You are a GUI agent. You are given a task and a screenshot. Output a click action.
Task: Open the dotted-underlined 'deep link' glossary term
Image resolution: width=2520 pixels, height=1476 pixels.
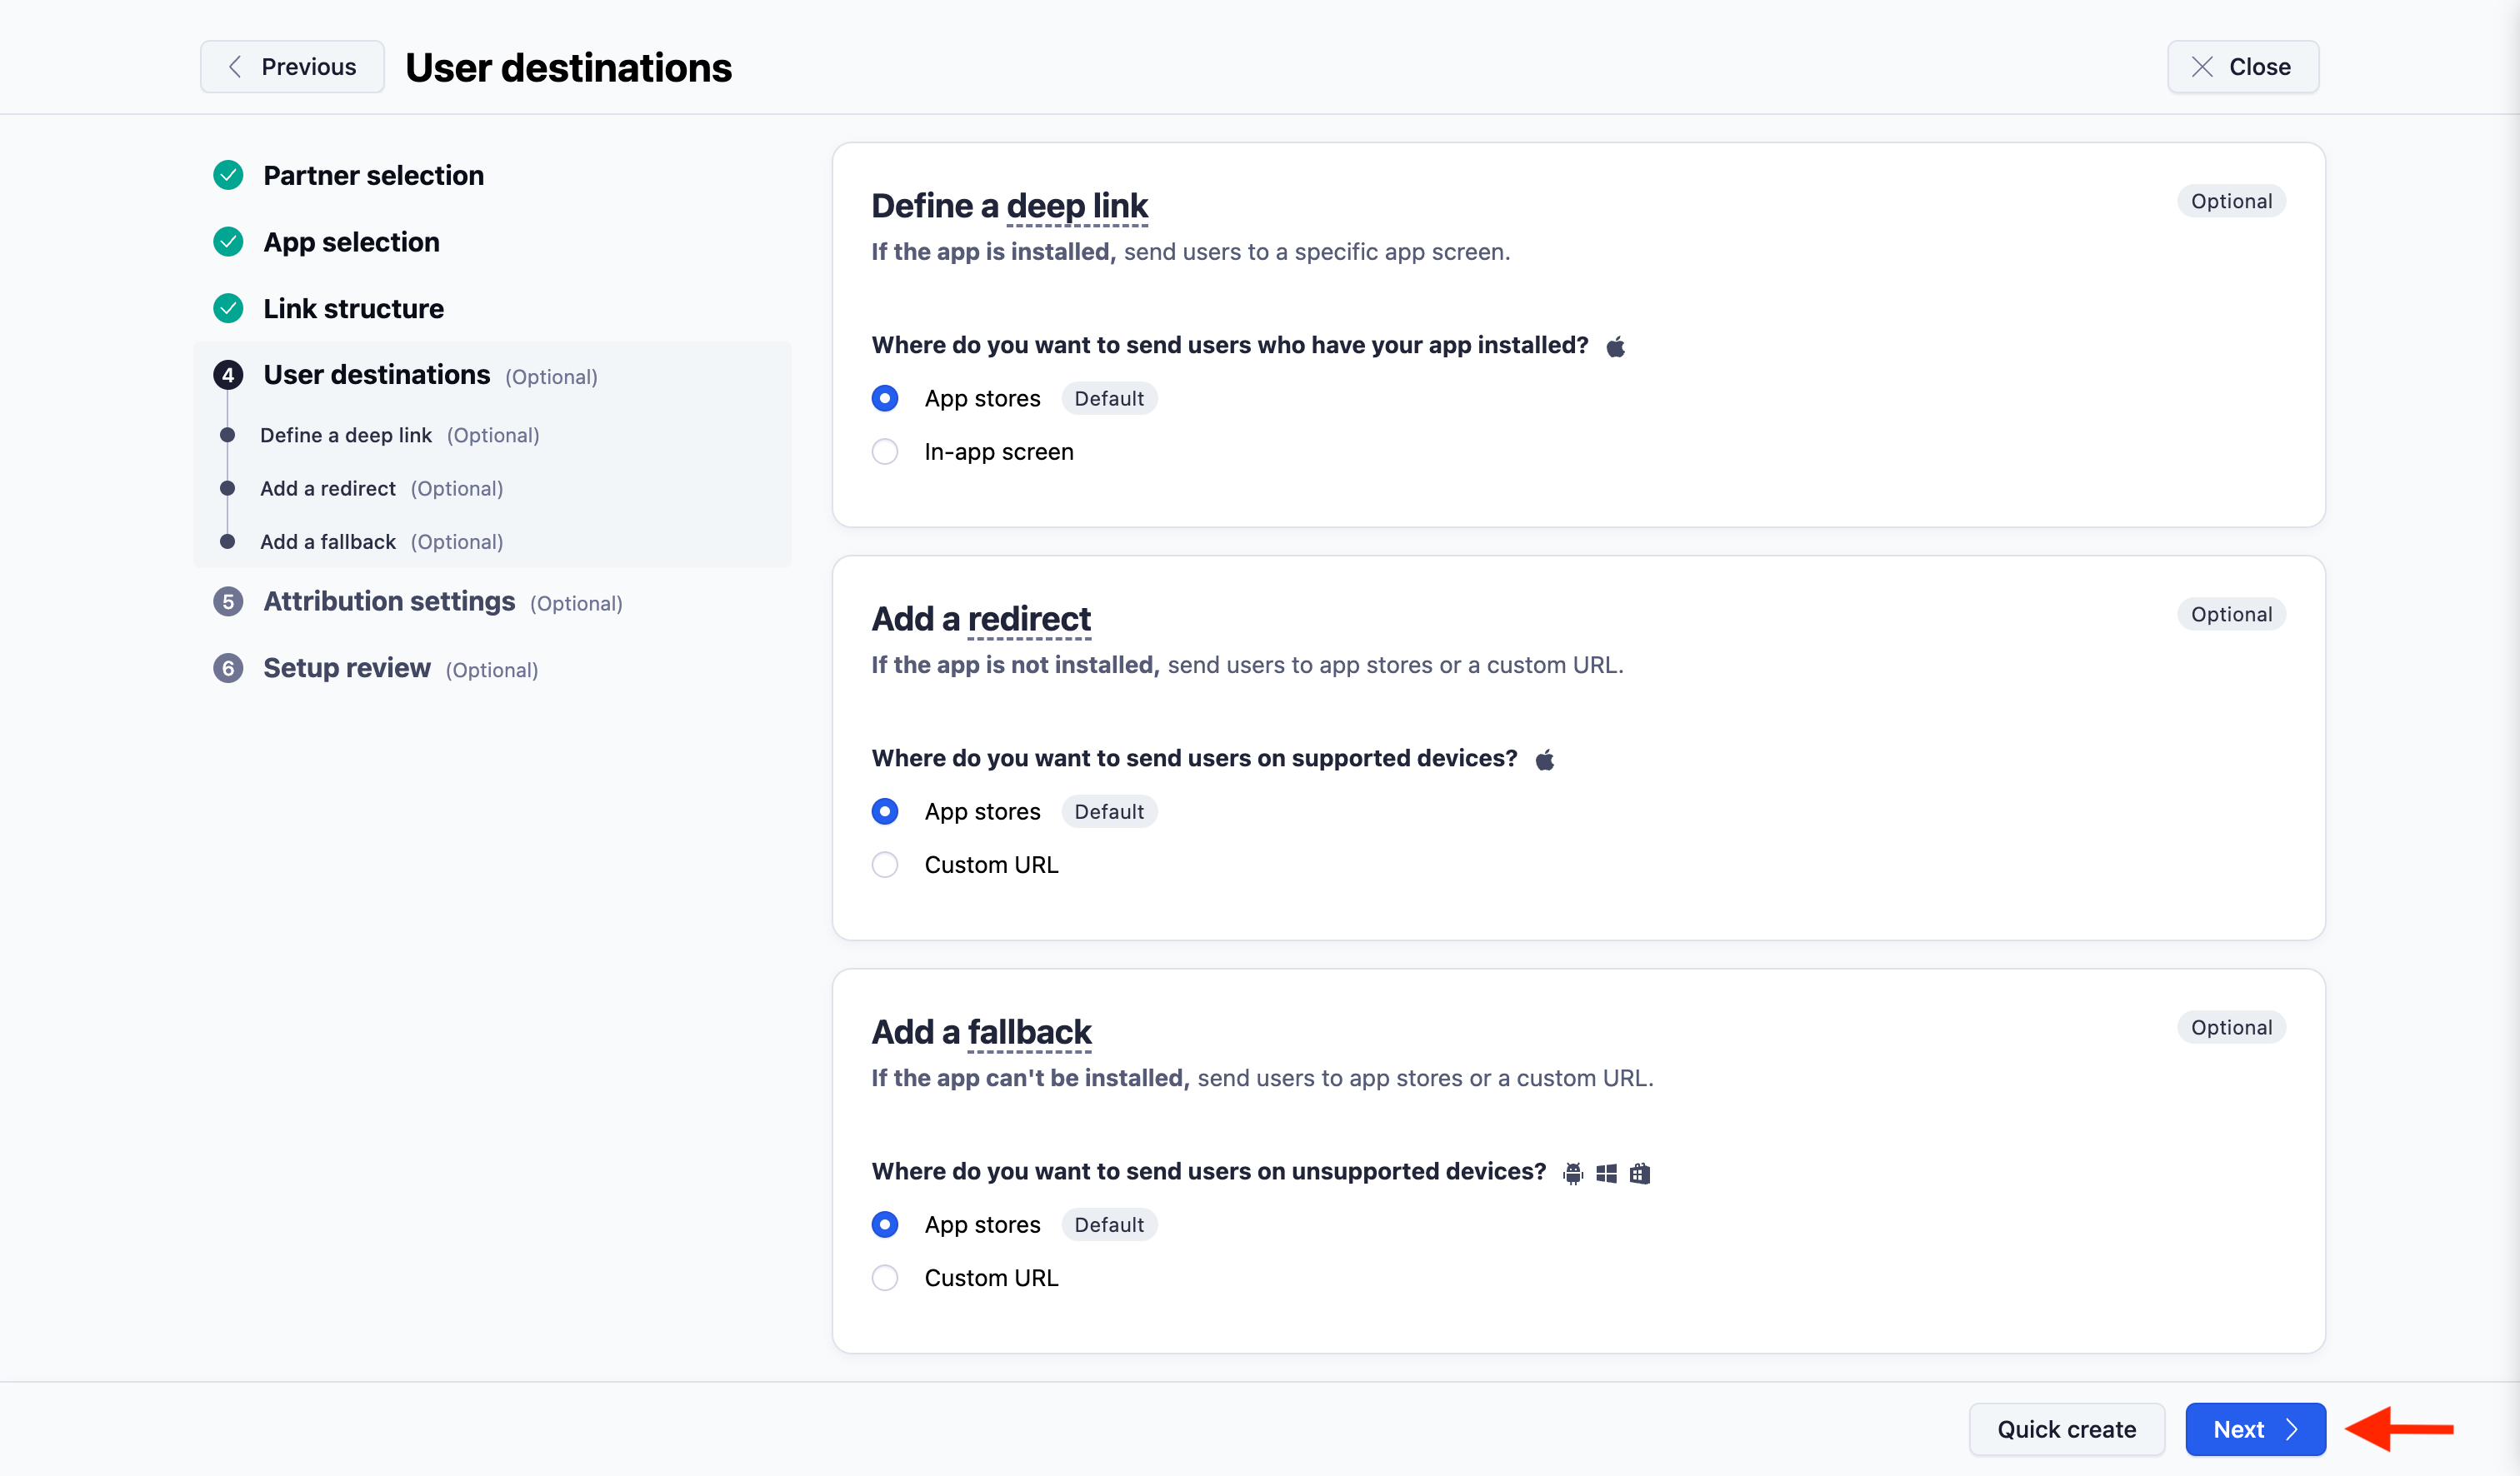[x=1078, y=206]
